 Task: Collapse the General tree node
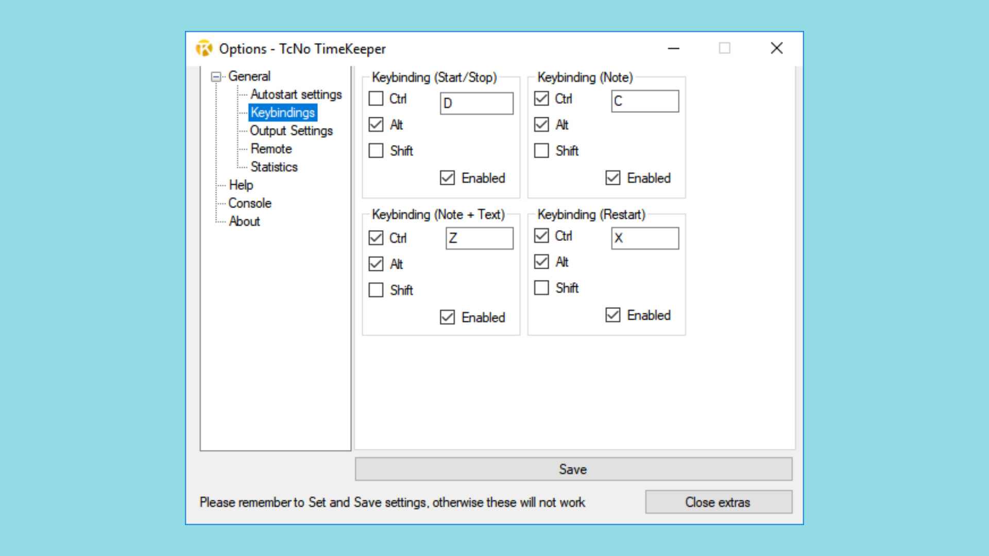pyautogui.click(x=217, y=76)
